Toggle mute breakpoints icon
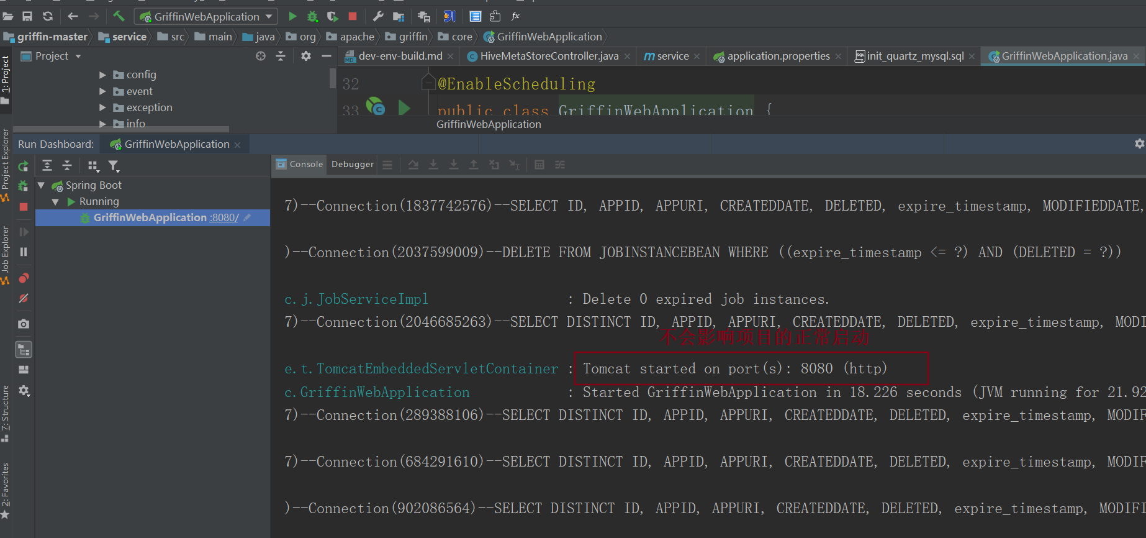Image resolution: width=1146 pixels, height=538 pixels. [x=24, y=298]
